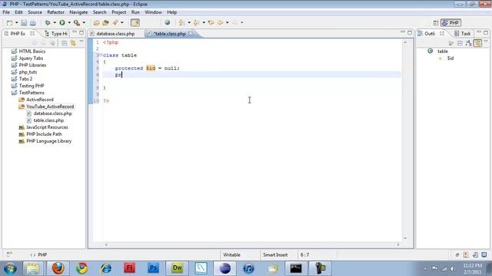The width and height of the screenshot is (492, 276).
Task: Click the Open Perspective icon
Action: (436, 23)
